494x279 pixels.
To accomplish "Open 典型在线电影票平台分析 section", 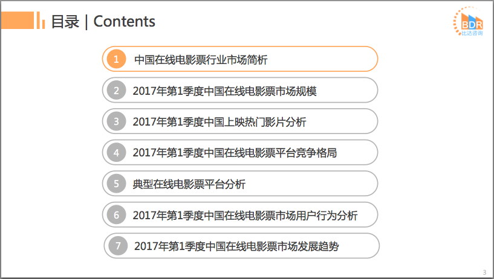I will 189,184.
